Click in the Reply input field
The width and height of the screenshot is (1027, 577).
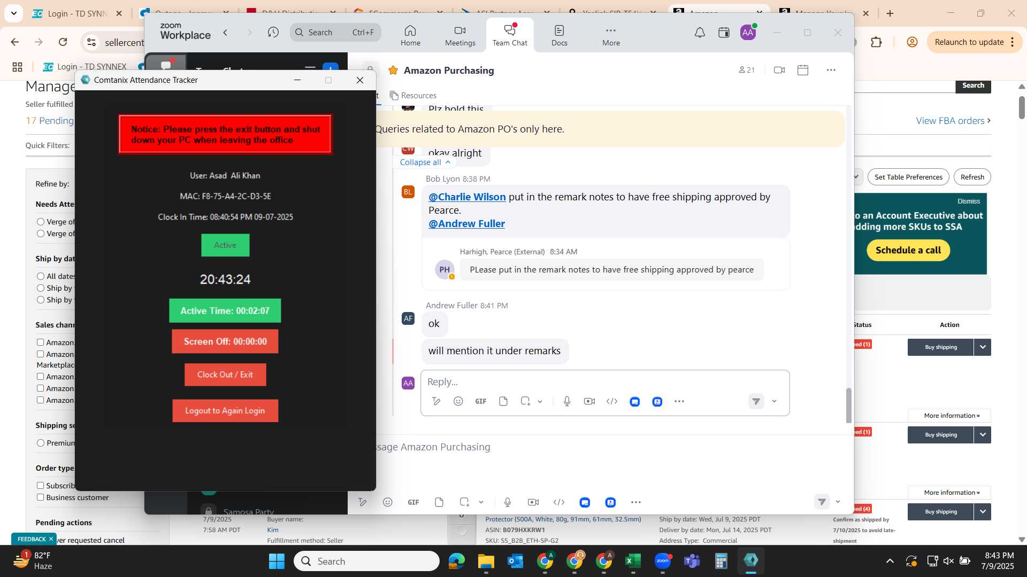[604, 381]
